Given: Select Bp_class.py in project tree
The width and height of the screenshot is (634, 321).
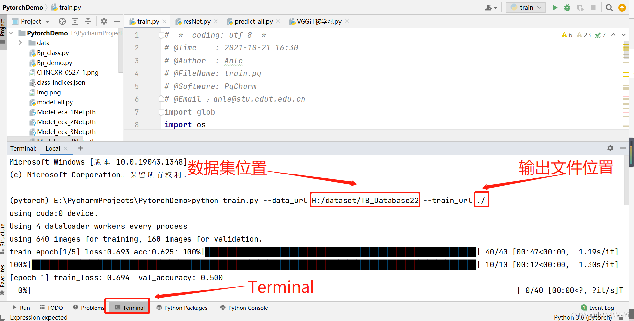Looking at the screenshot, I should point(53,53).
